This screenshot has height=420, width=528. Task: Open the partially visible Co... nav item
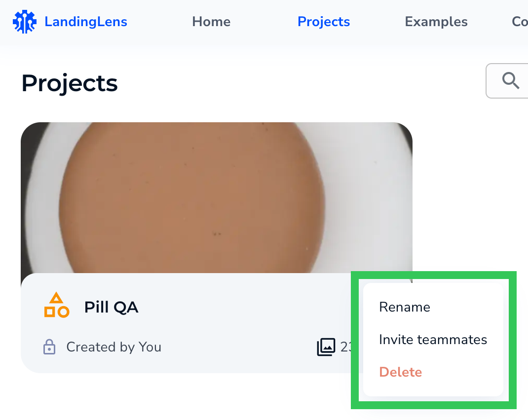click(520, 22)
